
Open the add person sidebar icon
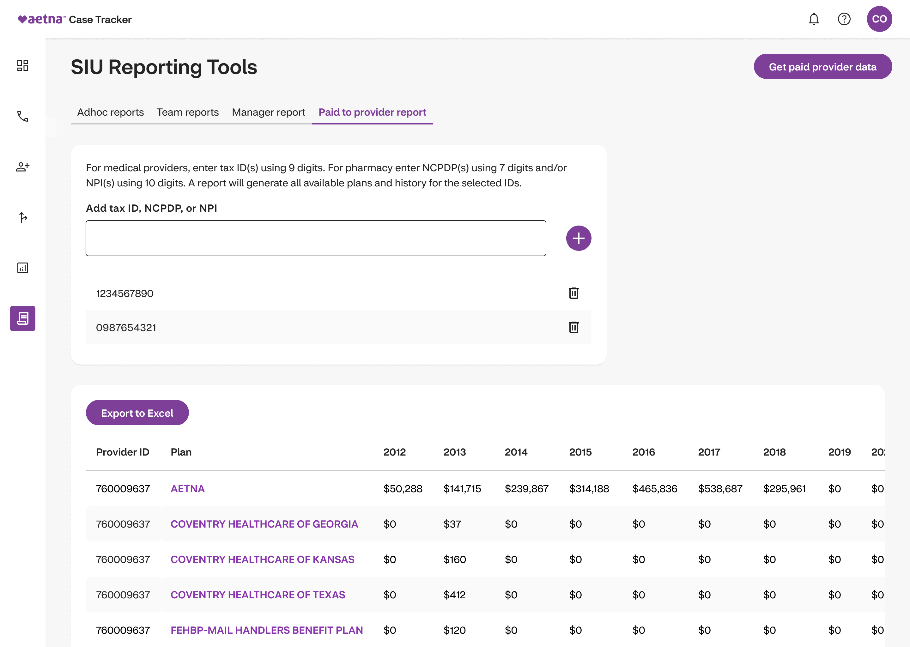coord(23,166)
